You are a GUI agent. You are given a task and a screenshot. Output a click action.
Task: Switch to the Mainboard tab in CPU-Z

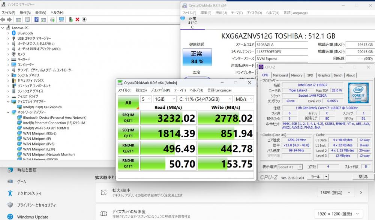(x=280, y=75)
